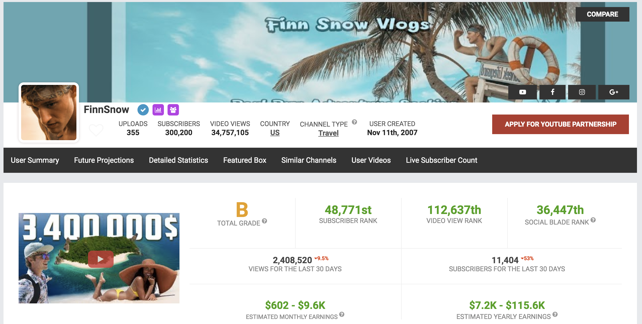642x324 pixels.
Task: Click the help icon next to Total Grade
Action: click(264, 221)
